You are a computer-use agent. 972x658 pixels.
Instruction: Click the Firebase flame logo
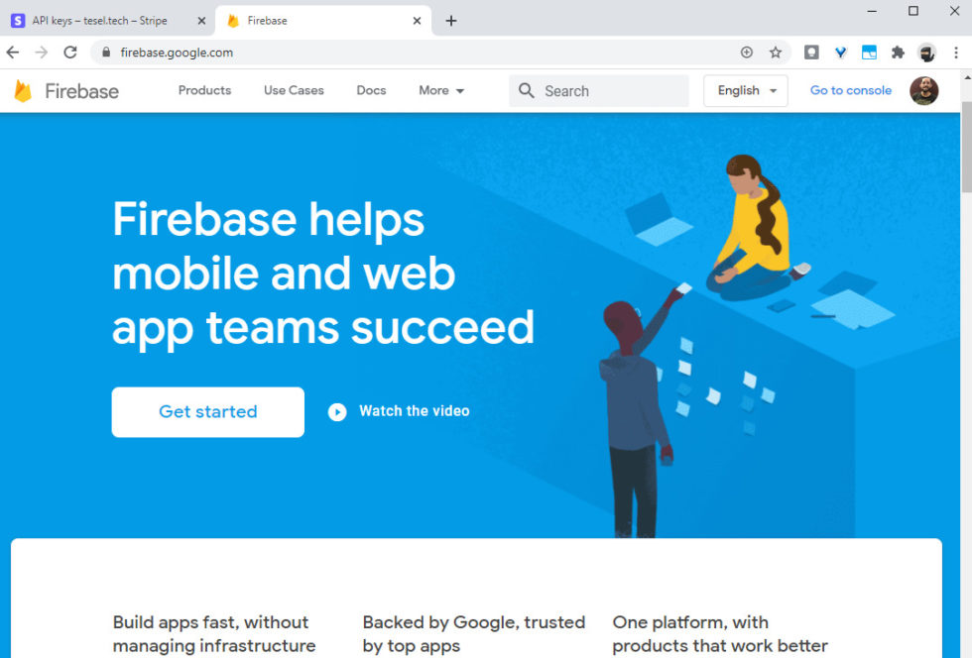(x=22, y=90)
